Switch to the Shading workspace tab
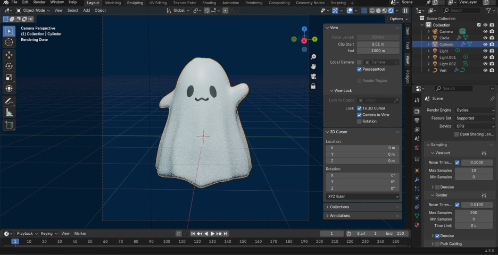498x255 pixels. tap(209, 3)
